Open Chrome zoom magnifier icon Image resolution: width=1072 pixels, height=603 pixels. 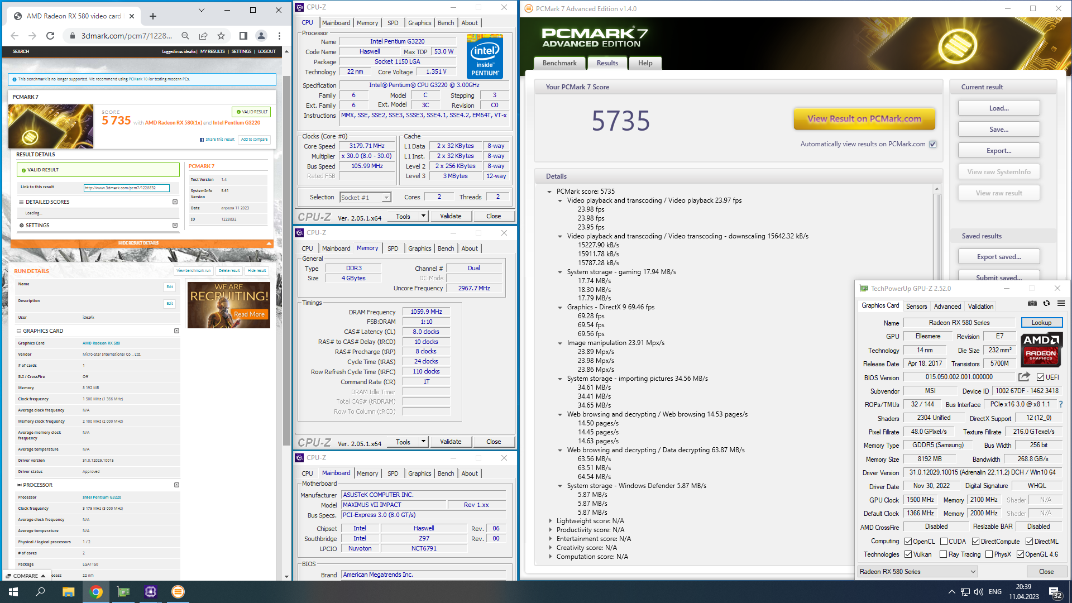185,36
